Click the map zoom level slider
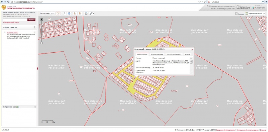Viewport: 268px width, 132px height. [42, 31]
